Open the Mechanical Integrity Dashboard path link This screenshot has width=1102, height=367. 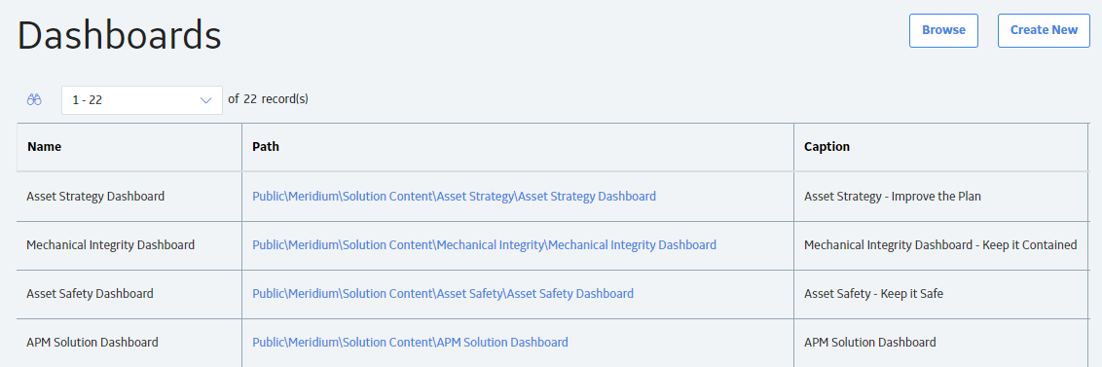[484, 245]
